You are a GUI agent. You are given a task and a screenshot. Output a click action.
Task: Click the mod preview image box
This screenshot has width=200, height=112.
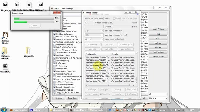point(158,20)
